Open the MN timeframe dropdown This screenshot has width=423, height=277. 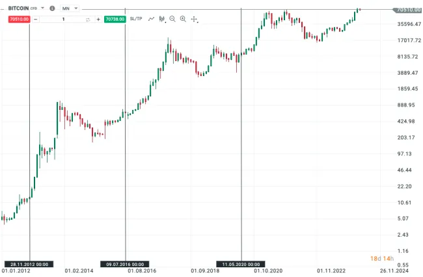coord(70,8)
